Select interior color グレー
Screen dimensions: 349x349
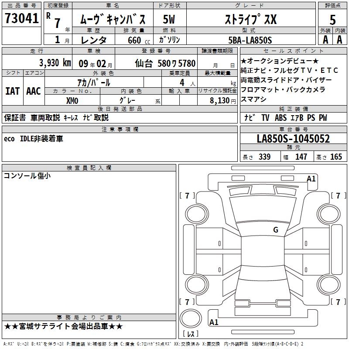point(127,100)
